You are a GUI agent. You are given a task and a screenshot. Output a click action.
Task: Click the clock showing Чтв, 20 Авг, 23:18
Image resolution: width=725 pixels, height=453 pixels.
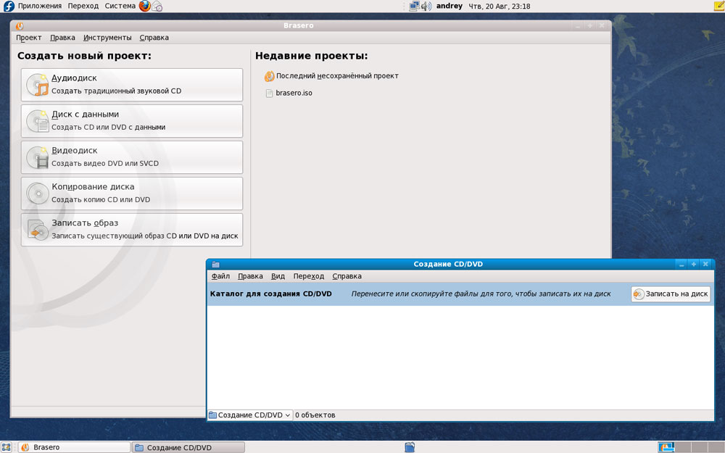tap(500, 7)
